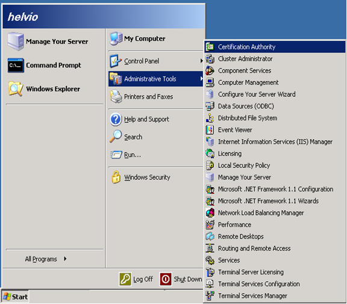Open Certification Authority from the menu
This screenshot has height=304, width=347.
(x=275, y=47)
